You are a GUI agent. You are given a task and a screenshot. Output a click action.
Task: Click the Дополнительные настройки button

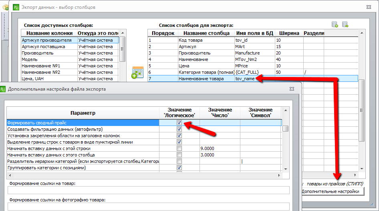pos(333,191)
